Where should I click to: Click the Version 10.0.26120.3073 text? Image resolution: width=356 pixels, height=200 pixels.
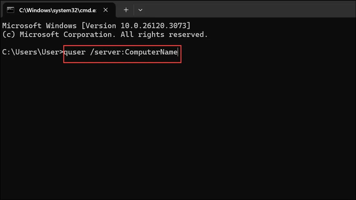[x=136, y=26]
